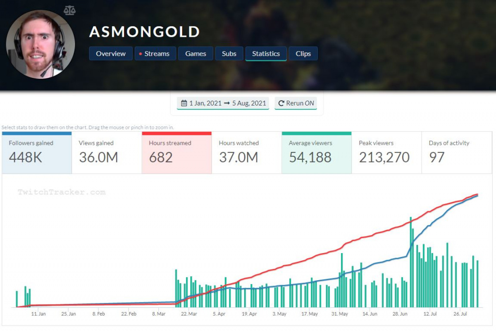496x331 pixels.
Task: Open Asmongold's profile avatar picture
Action: [41, 44]
